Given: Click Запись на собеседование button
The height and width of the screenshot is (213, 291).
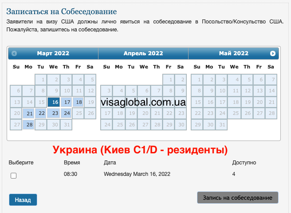Looking at the screenshot, I should click(x=238, y=198).
